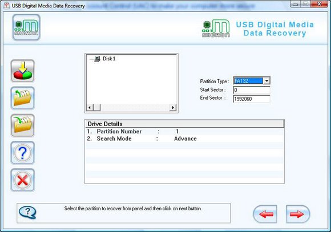Viewport: 331px width, 232px height.
Task: Click the disk panel scrollbar right arrow
Action: (x=173, y=108)
